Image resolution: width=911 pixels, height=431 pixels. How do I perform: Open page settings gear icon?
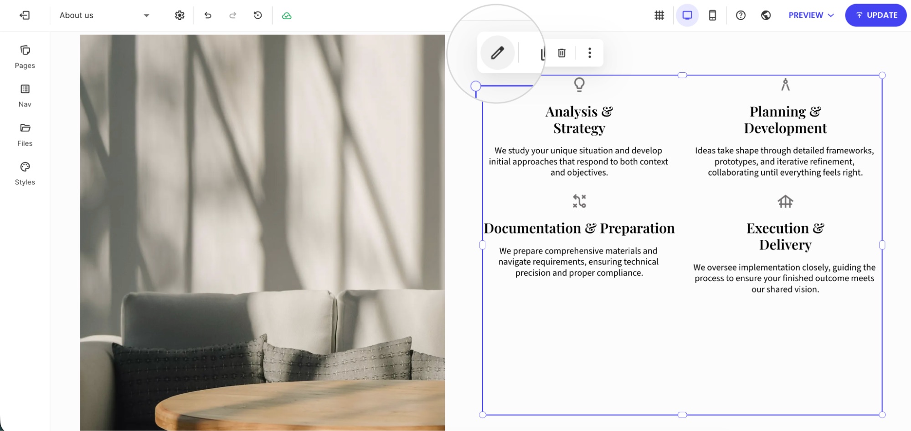coord(180,15)
